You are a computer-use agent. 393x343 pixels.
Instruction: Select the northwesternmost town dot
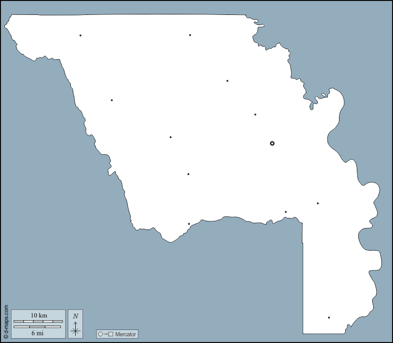[x=81, y=35]
